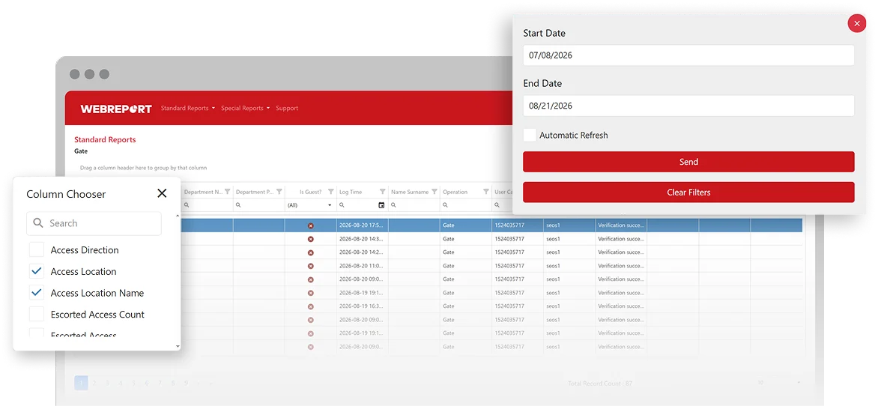Click the Name Surname filter input
This screenshot has width=878, height=406.
coord(414,205)
